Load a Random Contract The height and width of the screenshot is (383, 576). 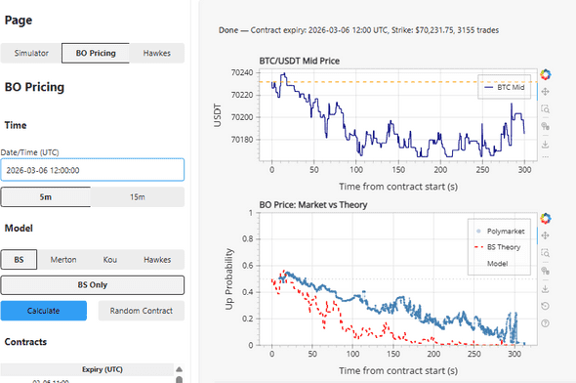[141, 311]
